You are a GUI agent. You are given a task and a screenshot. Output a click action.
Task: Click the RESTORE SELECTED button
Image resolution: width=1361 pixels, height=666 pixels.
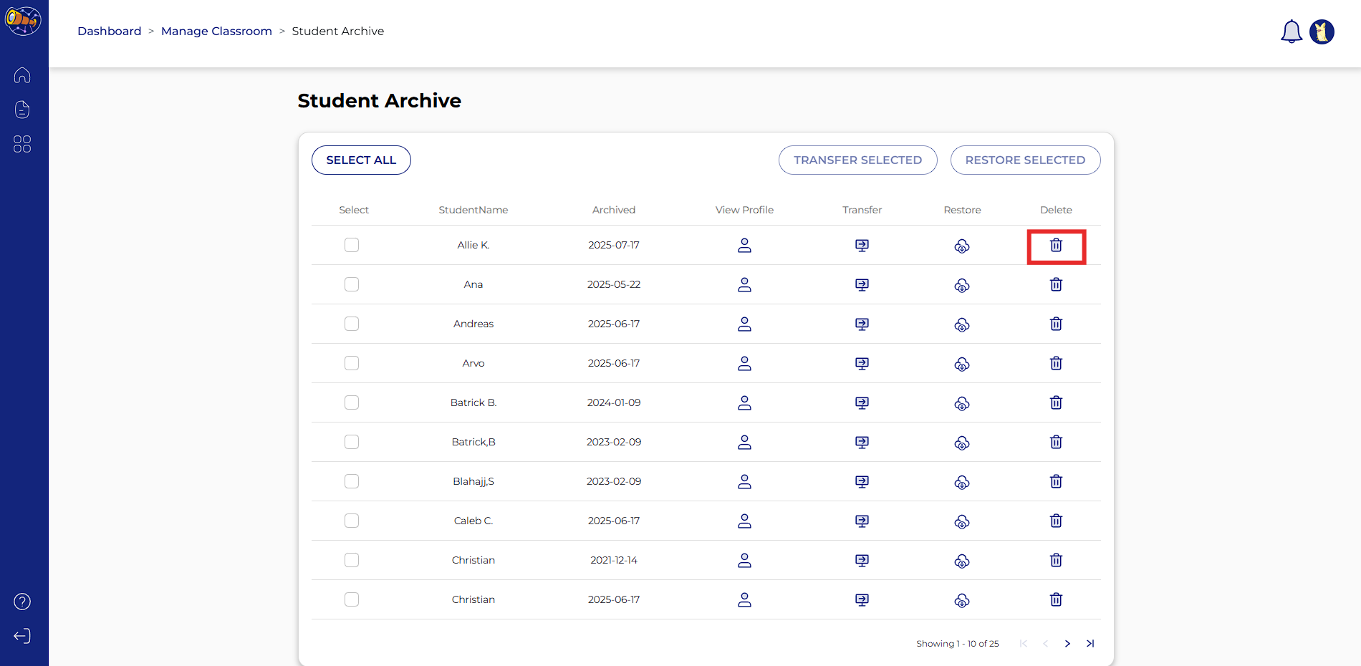coord(1026,160)
